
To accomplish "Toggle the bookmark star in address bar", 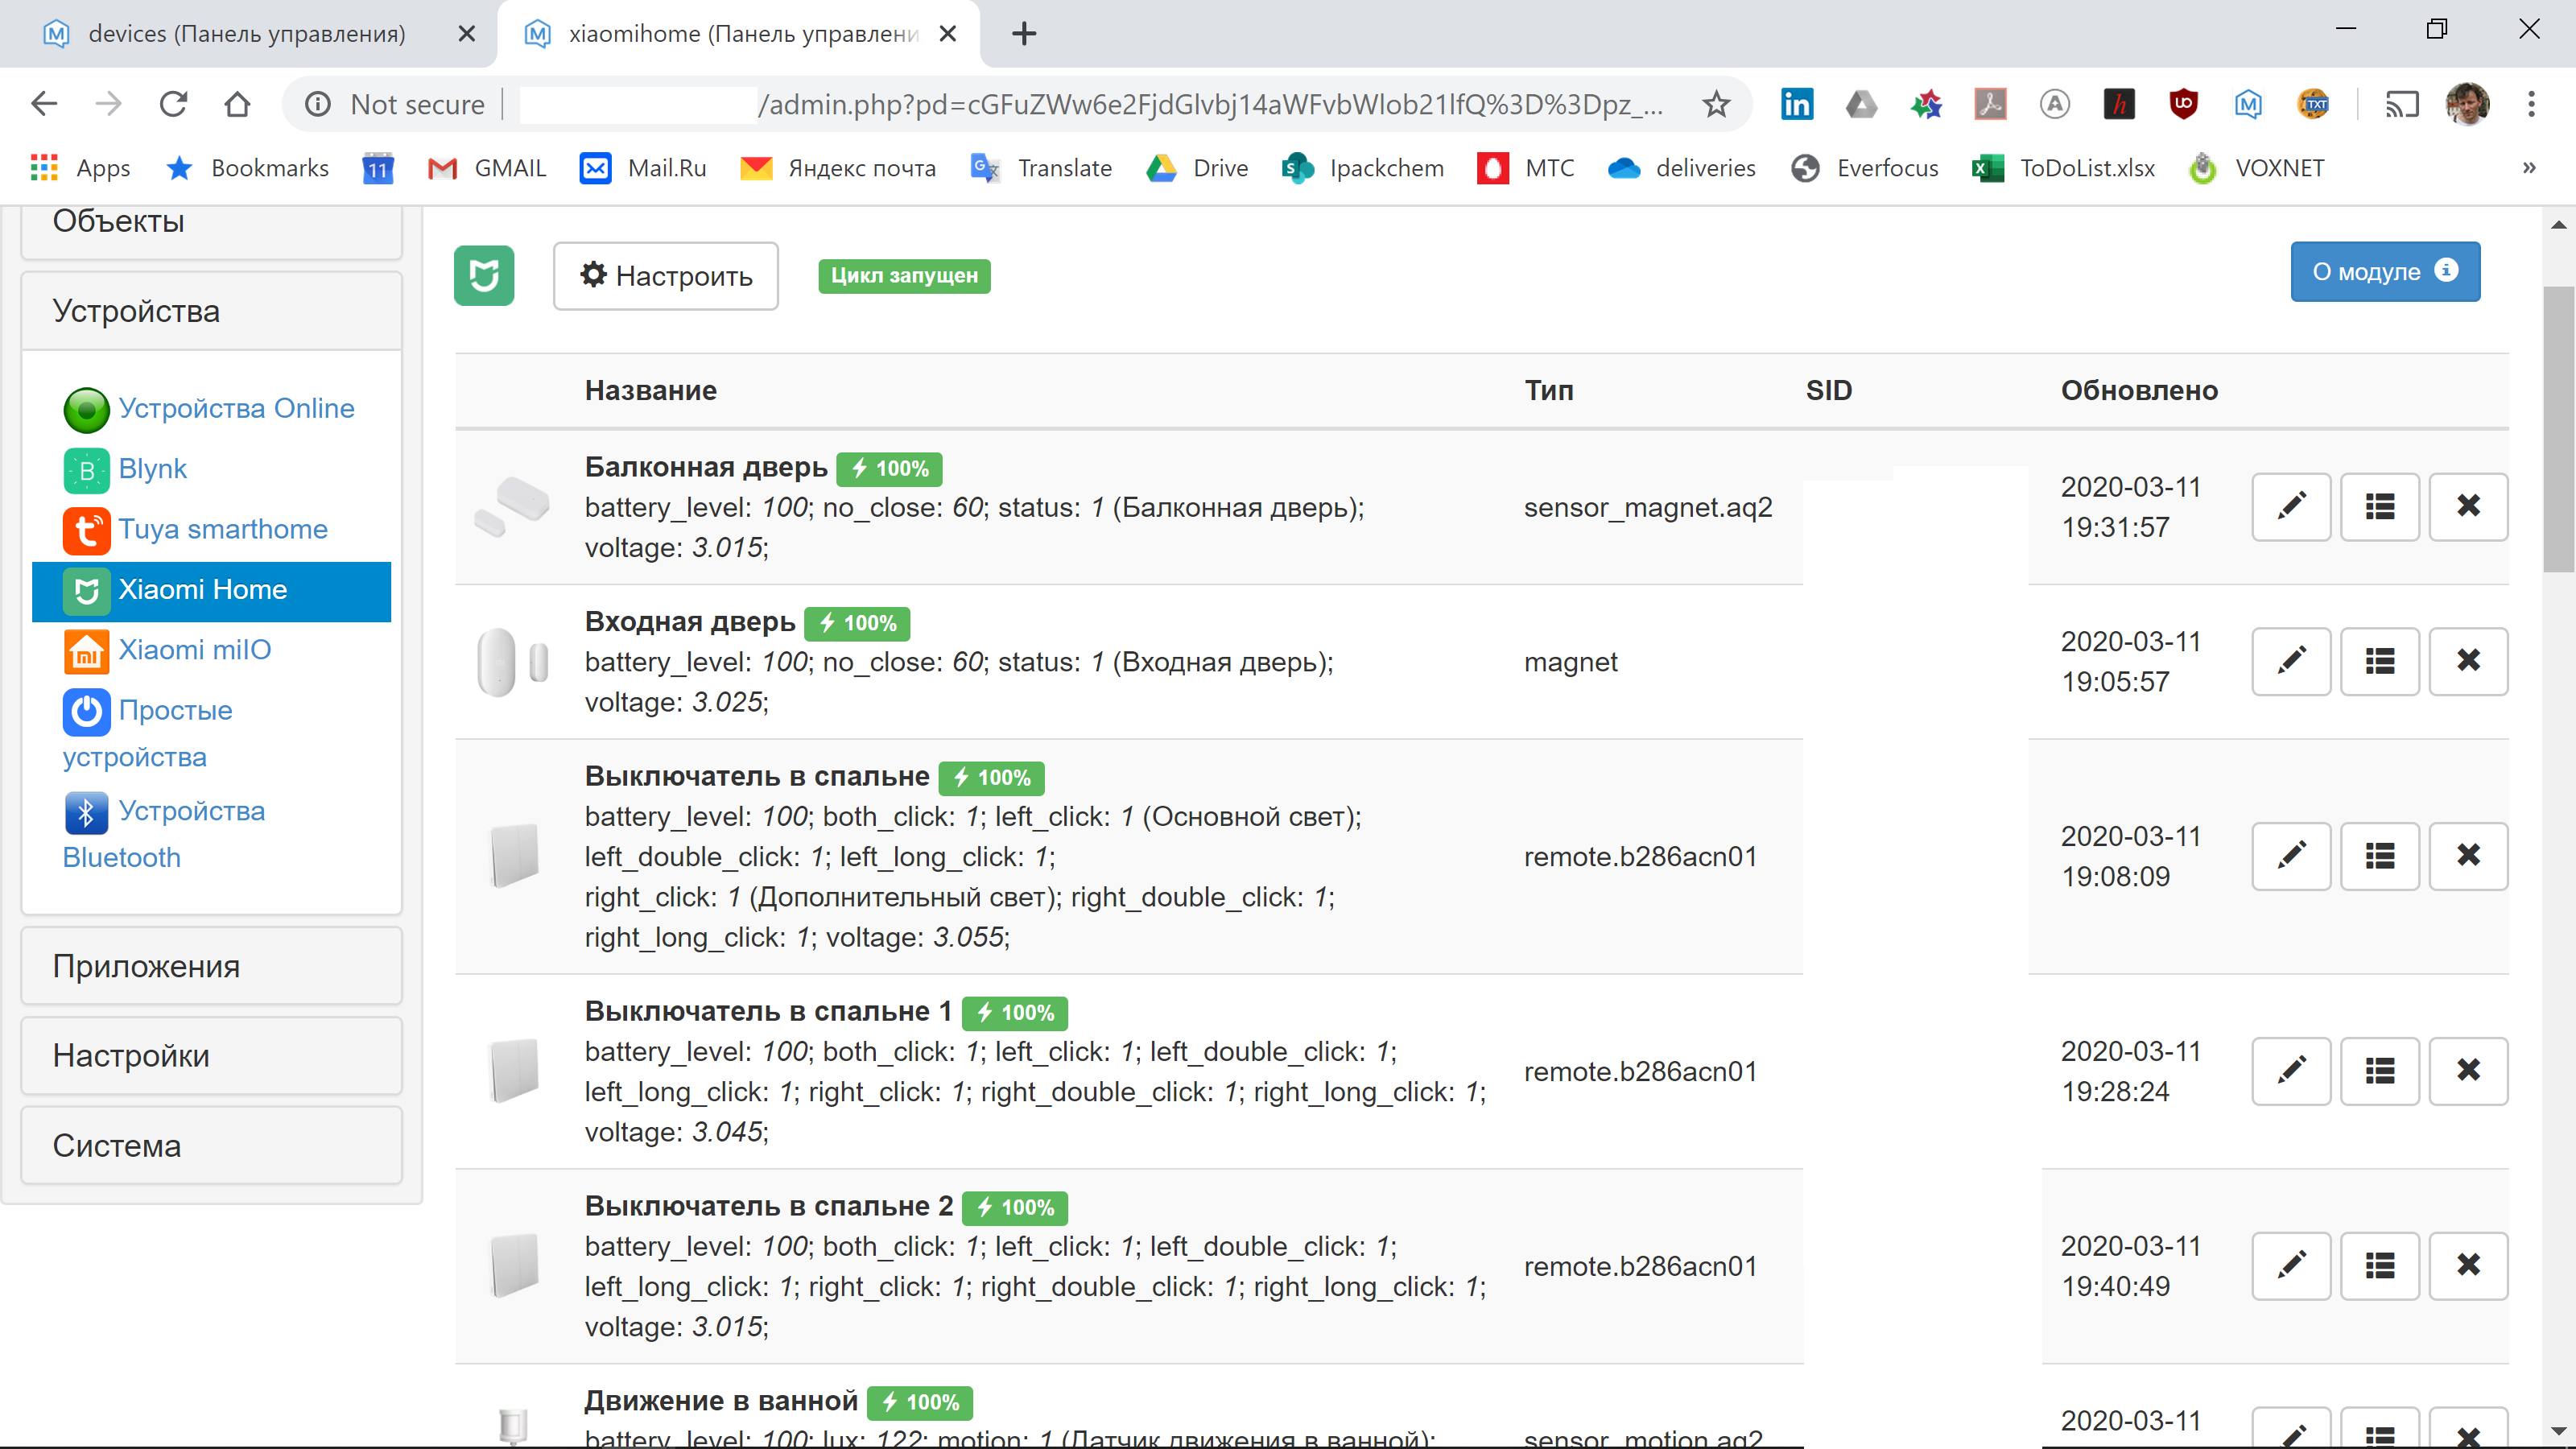I will pyautogui.click(x=1716, y=103).
